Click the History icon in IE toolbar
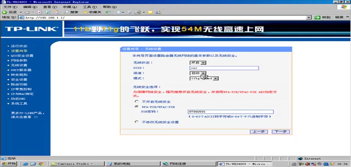This screenshot has height=167, width=351. pos(108,12)
